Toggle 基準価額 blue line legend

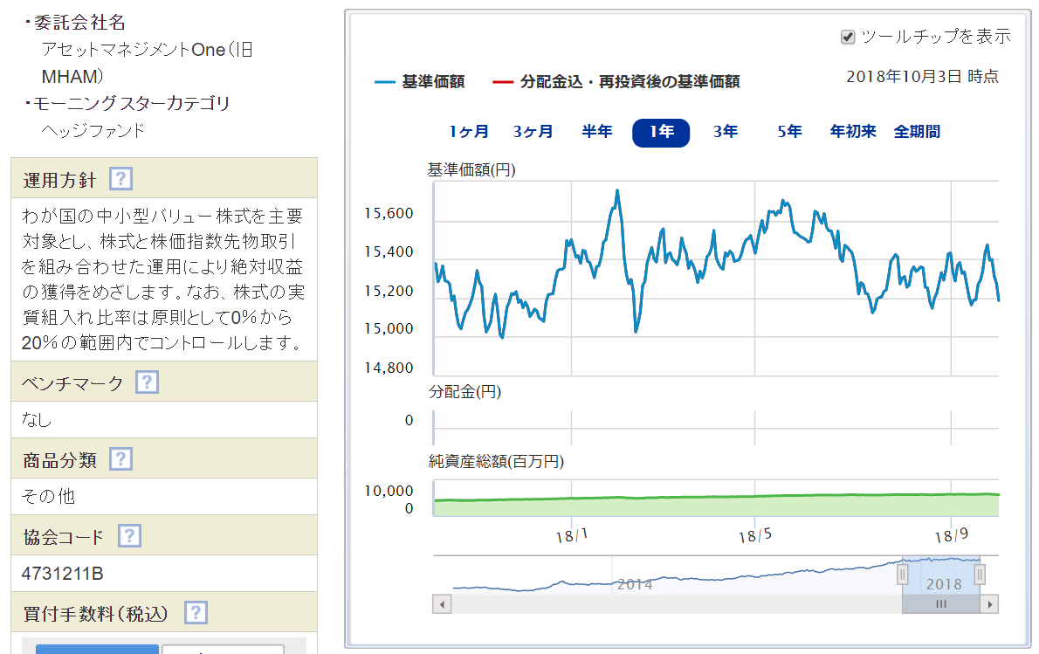[420, 82]
